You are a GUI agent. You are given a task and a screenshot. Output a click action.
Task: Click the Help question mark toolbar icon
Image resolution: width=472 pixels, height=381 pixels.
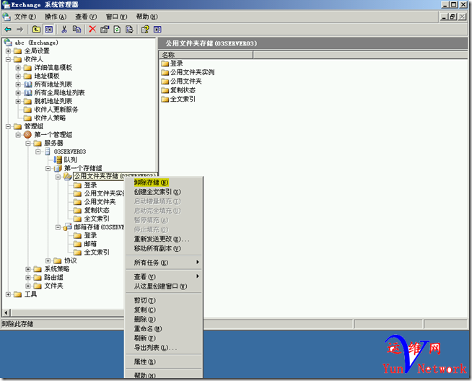145,29
